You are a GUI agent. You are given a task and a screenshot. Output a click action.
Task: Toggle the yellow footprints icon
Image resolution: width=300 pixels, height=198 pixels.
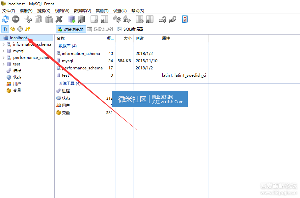(x=28, y=29)
